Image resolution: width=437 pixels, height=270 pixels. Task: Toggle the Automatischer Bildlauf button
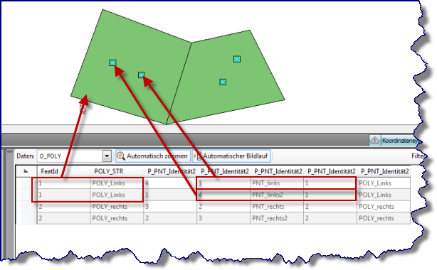pos(231,156)
